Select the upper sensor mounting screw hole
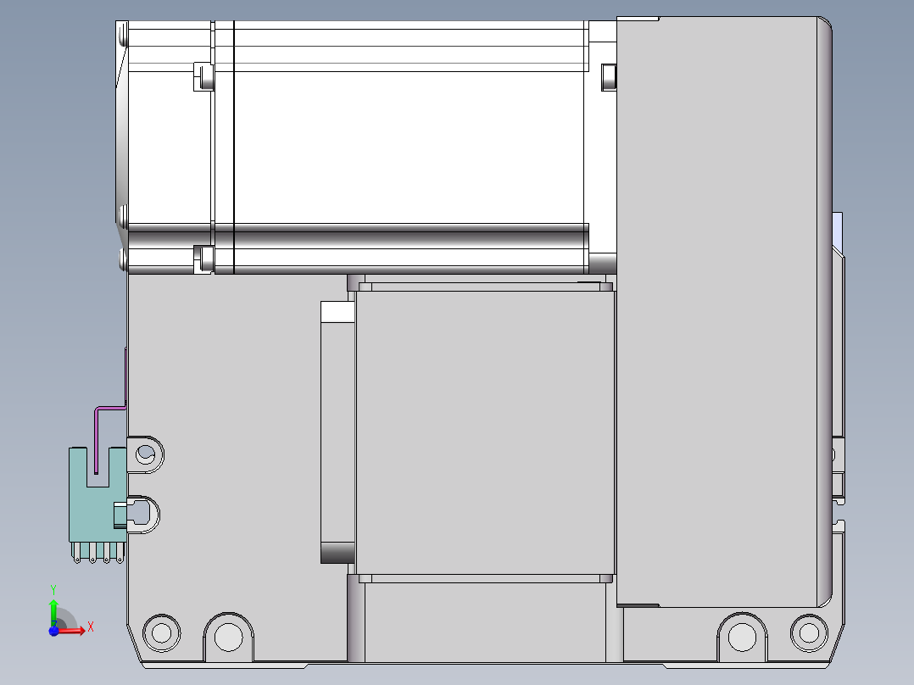This screenshot has width=914, height=685. (146, 454)
